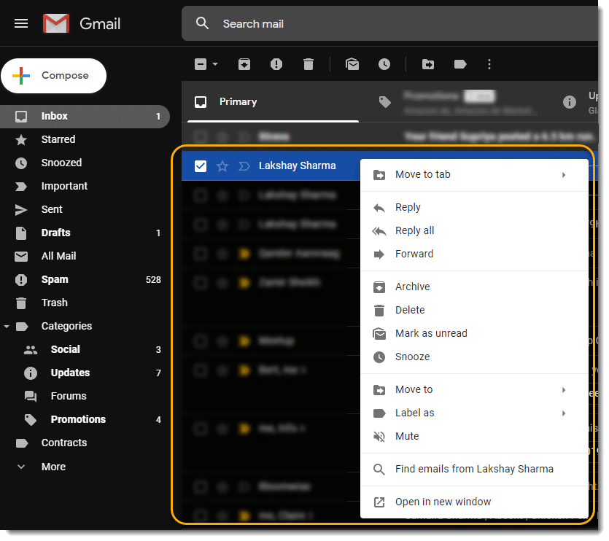Archive selected mail via toolbar icon
609x541 pixels.
[x=244, y=64]
